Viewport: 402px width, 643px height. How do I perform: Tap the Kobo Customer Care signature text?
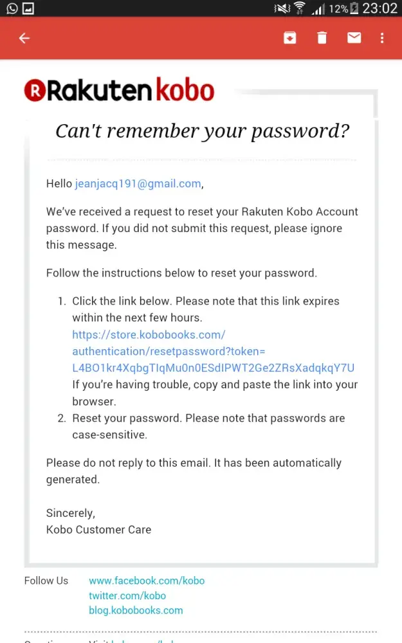tap(98, 530)
